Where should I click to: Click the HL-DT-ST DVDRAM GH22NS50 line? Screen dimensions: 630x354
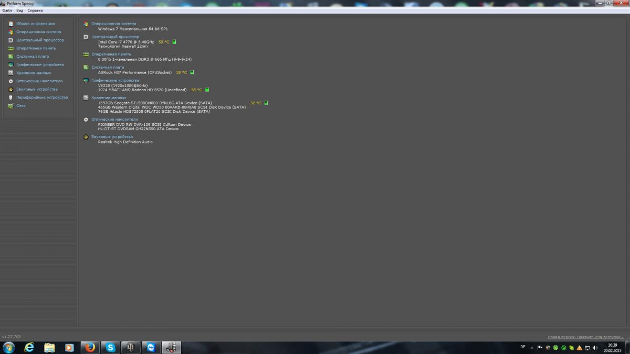tap(138, 128)
